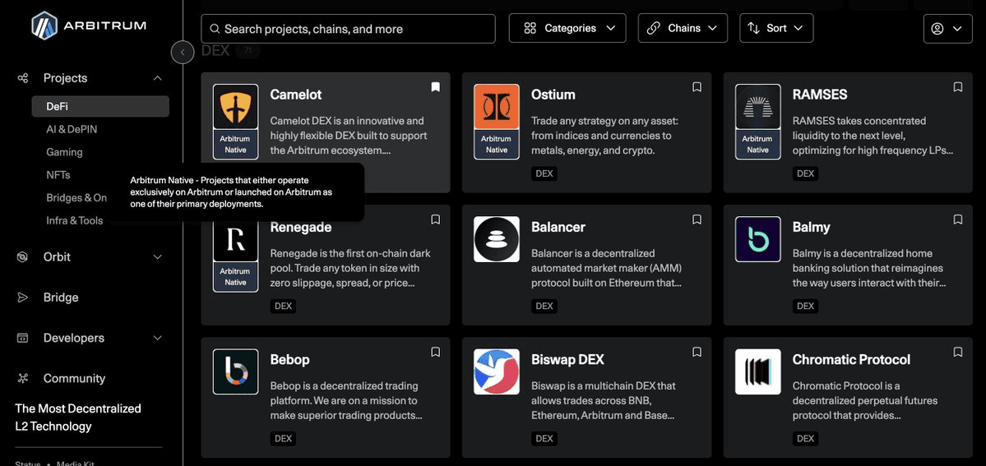Click the Arbitrum logo

point(89,25)
